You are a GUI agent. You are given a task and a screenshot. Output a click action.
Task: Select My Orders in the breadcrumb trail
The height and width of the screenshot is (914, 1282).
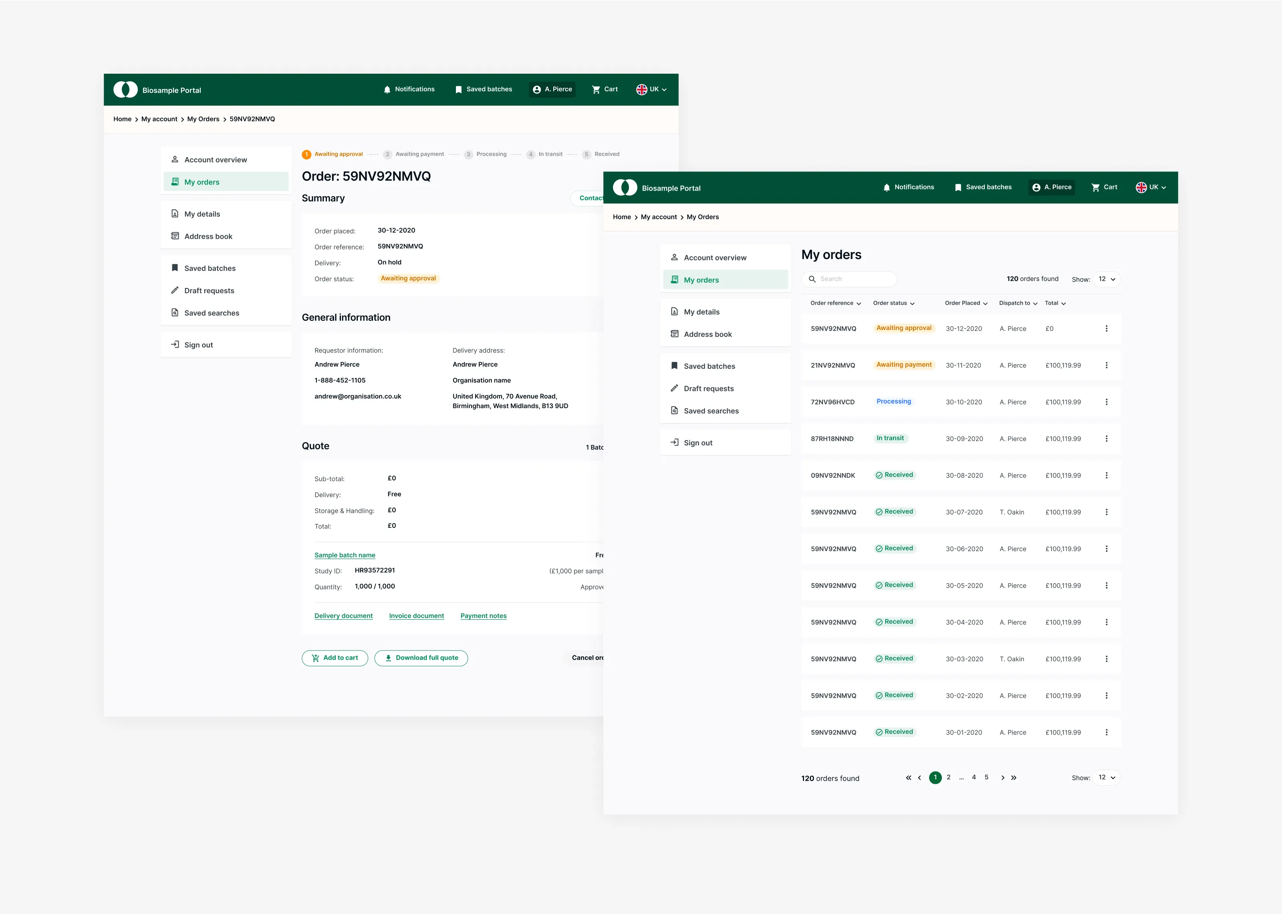(x=702, y=217)
